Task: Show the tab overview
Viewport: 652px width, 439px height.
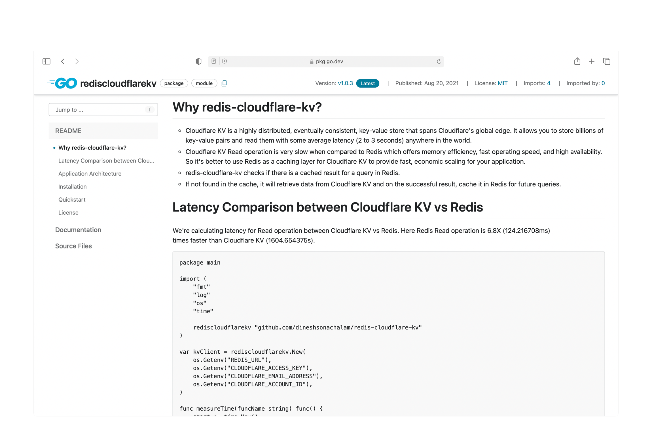Action: click(x=606, y=61)
